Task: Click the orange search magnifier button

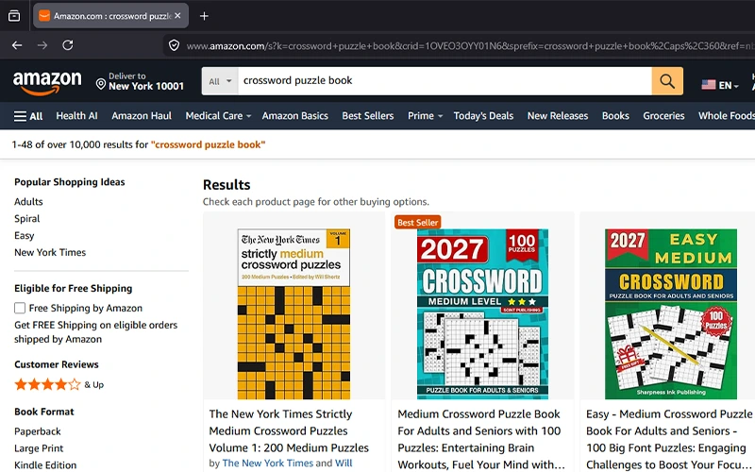Action: tap(667, 81)
